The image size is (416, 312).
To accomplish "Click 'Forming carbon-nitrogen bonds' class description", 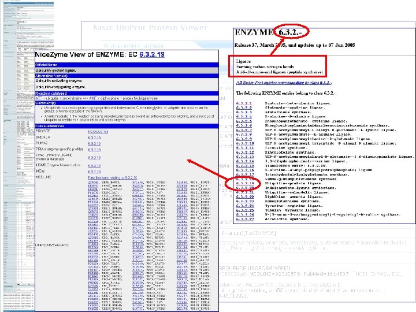I will pos(265,67).
